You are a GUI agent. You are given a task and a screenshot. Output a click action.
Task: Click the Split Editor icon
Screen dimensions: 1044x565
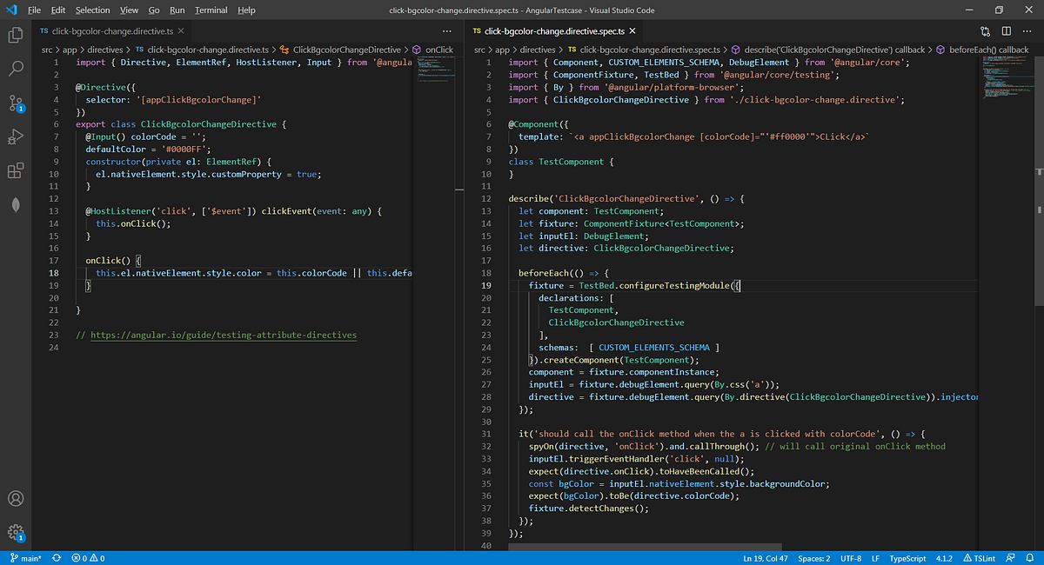pyautogui.click(x=1007, y=30)
